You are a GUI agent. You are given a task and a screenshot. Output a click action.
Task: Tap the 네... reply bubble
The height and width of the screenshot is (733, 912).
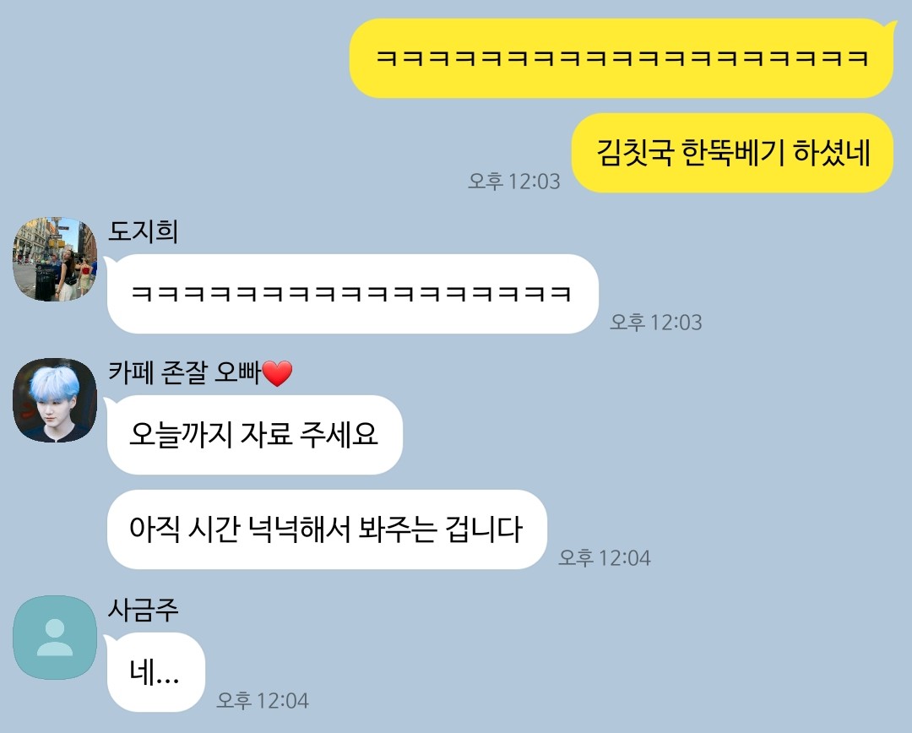click(x=156, y=672)
